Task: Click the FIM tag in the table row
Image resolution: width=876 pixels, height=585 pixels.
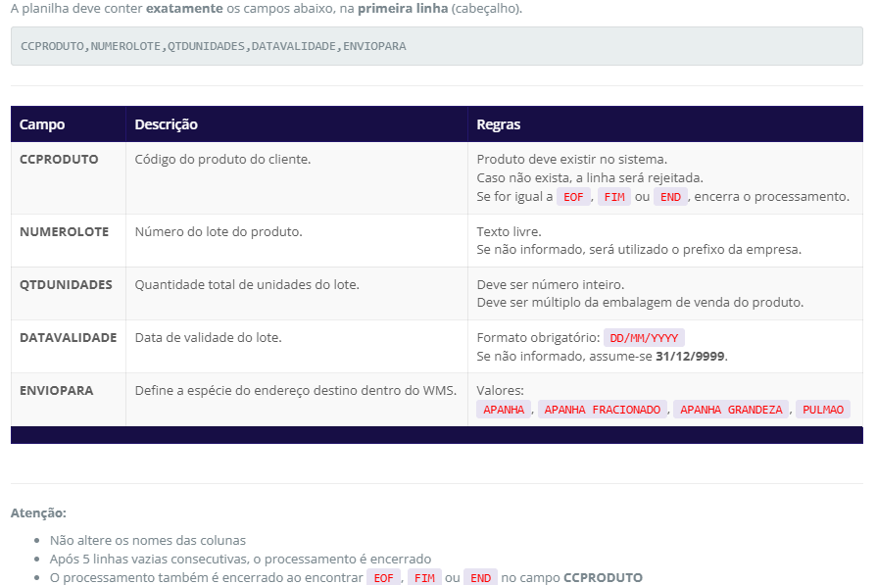Action: coord(614,197)
